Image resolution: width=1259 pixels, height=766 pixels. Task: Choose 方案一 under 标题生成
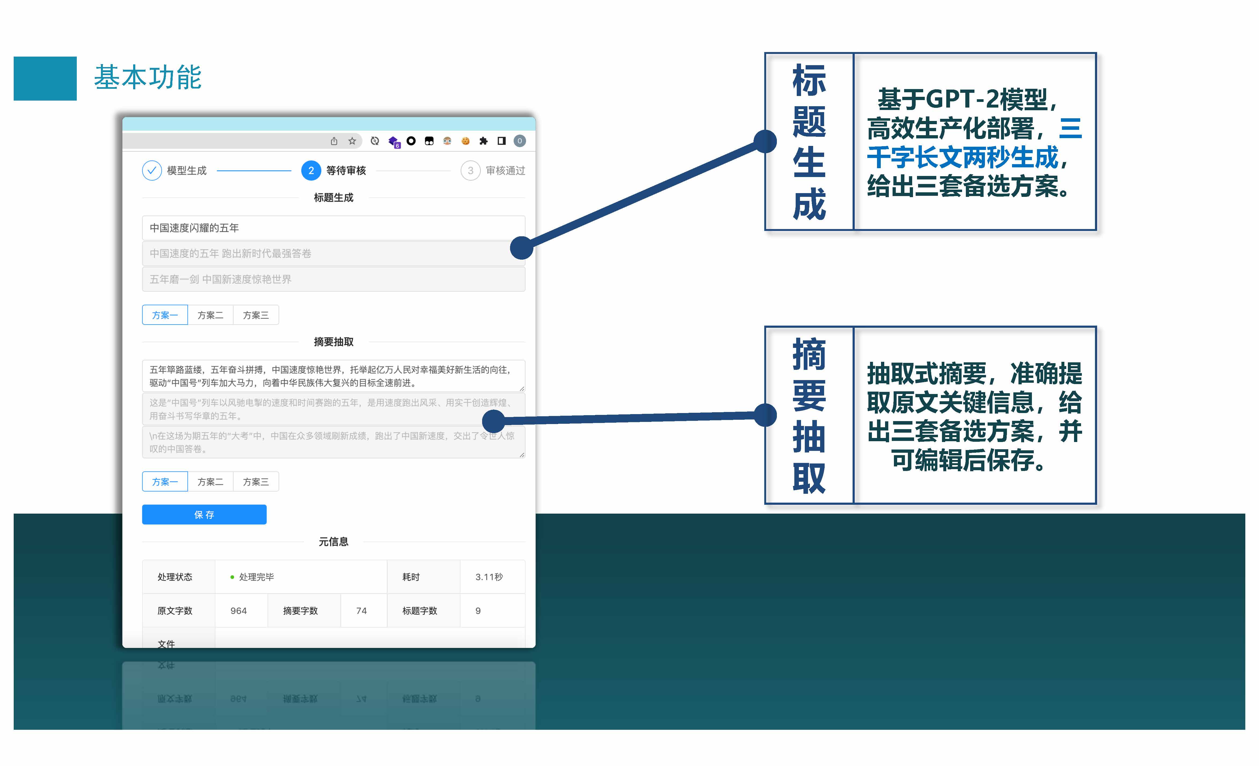[x=165, y=315]
